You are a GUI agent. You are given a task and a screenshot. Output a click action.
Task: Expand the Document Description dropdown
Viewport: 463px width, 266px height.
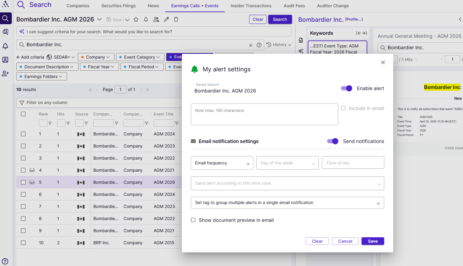tap(47, 67)
